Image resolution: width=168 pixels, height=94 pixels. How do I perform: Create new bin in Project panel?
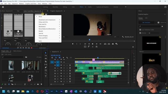pos(38,84)
